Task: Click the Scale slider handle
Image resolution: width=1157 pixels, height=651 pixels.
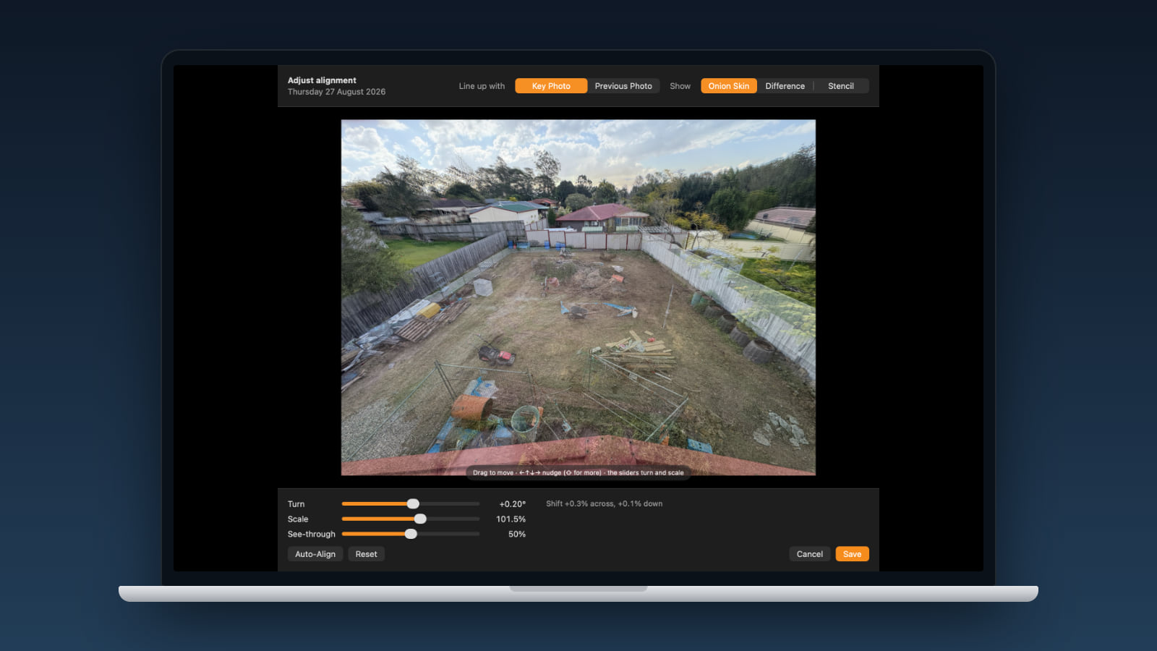Action: click(x=420, y=519)
